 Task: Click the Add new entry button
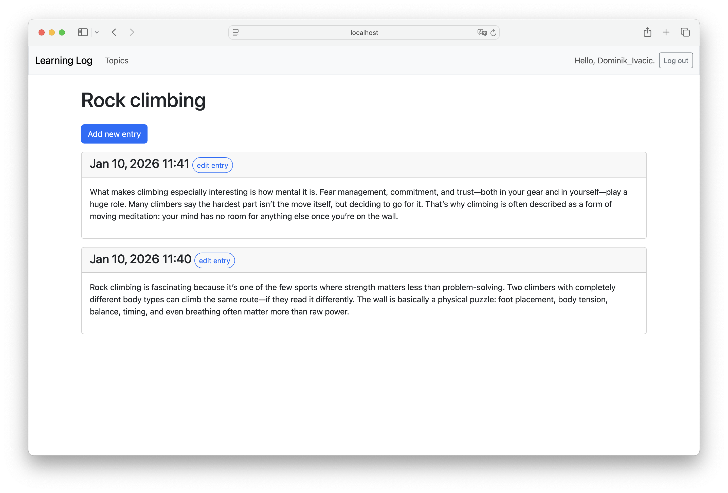(x=114, y=134)
